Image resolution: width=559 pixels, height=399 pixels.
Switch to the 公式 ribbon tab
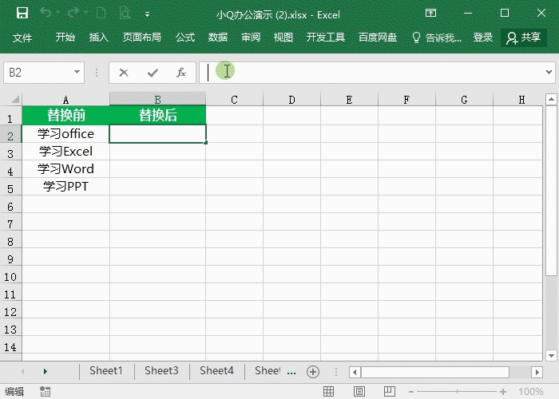click(185, 37)
